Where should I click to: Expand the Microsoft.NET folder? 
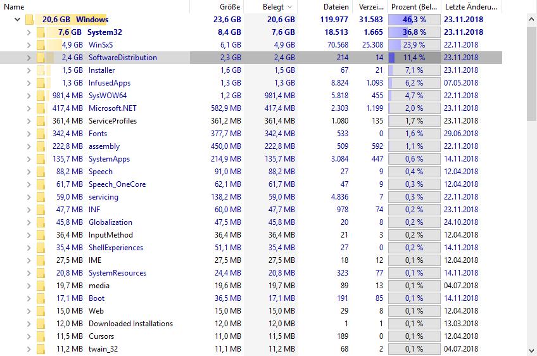click(28, 108)
